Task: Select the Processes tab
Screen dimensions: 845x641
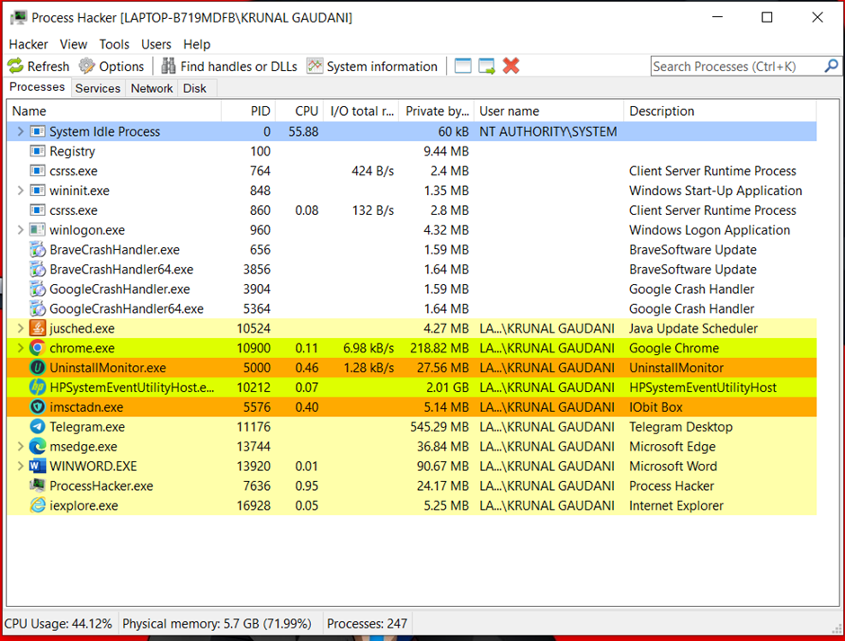Action: coord(37,87)
